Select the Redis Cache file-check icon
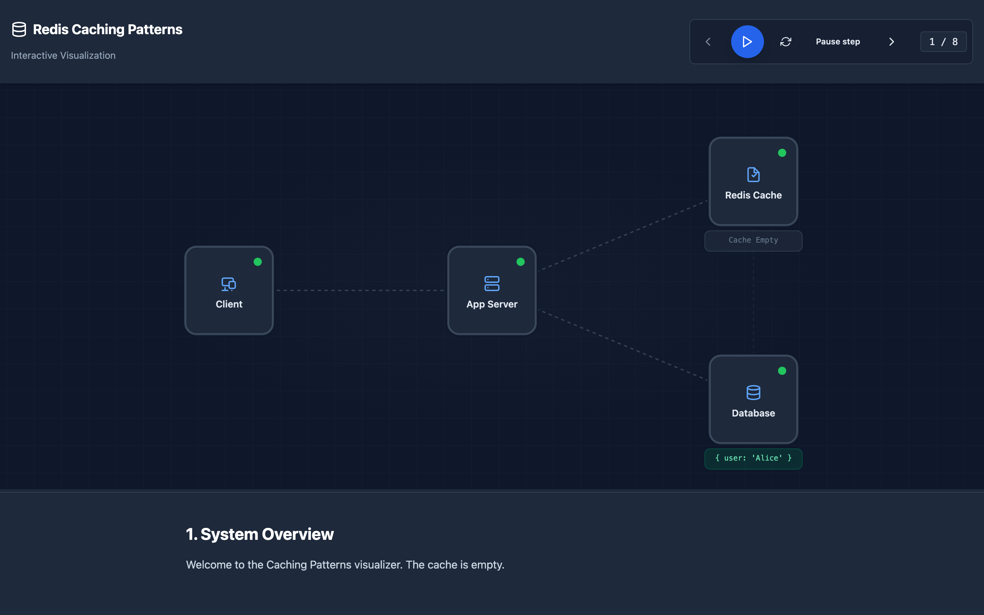The width and height of the screenshot is (984, 615). 753,175
